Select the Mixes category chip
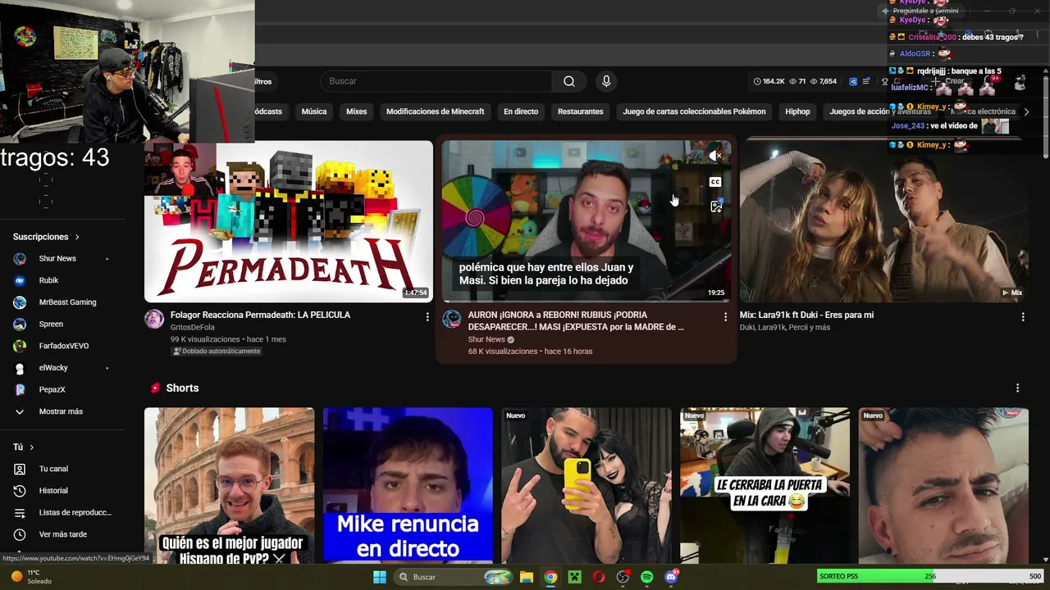 (357, 111)
